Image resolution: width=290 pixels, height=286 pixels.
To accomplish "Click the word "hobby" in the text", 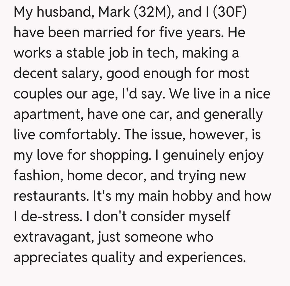I will (193, 196).
